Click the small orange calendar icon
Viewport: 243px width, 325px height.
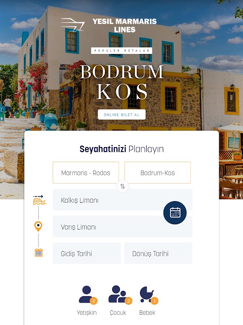(x=38, y=252)
